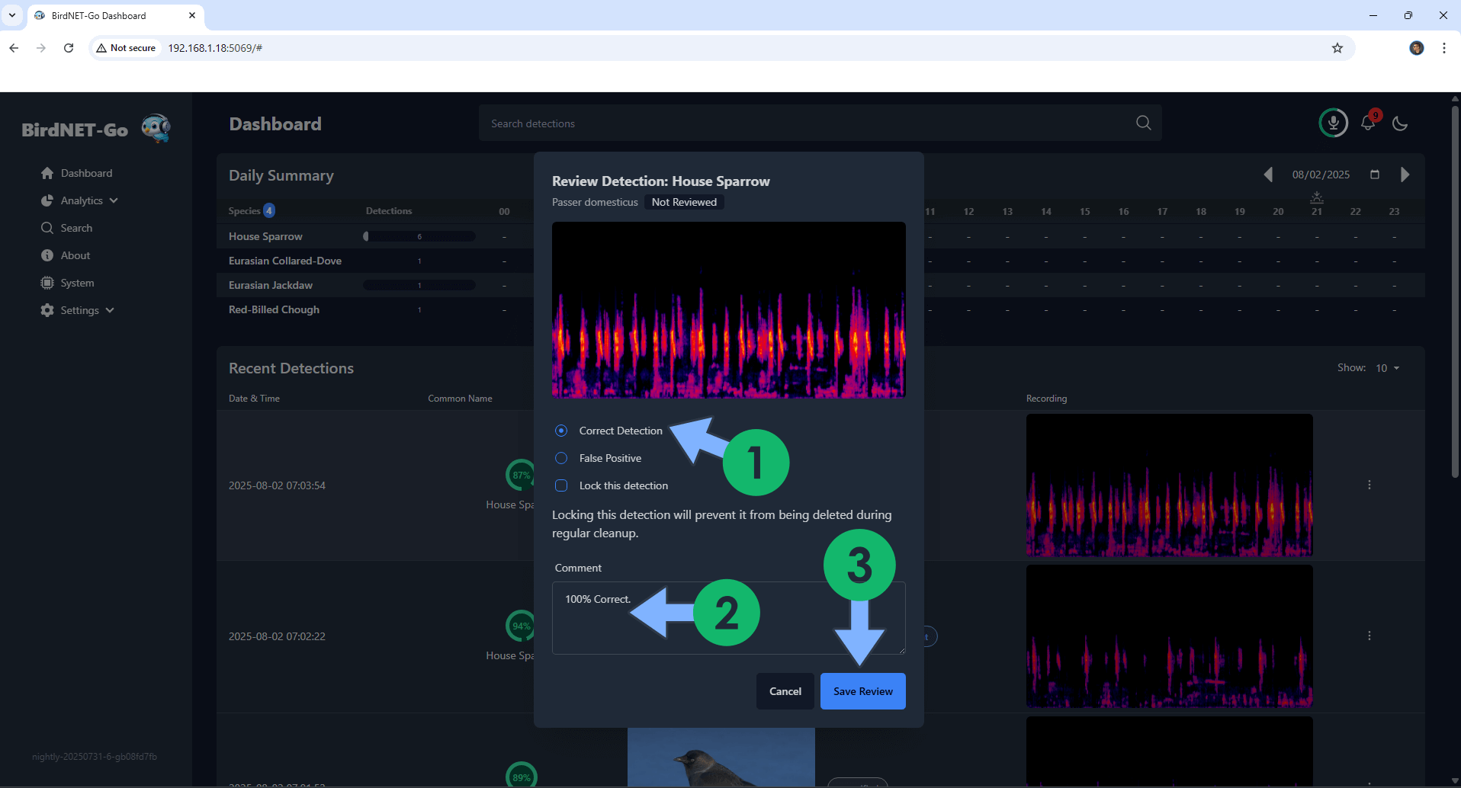1461x788 pixels.
Task: Click the jackdaw bird thumbnail image
Action: (x=721, y=757)
